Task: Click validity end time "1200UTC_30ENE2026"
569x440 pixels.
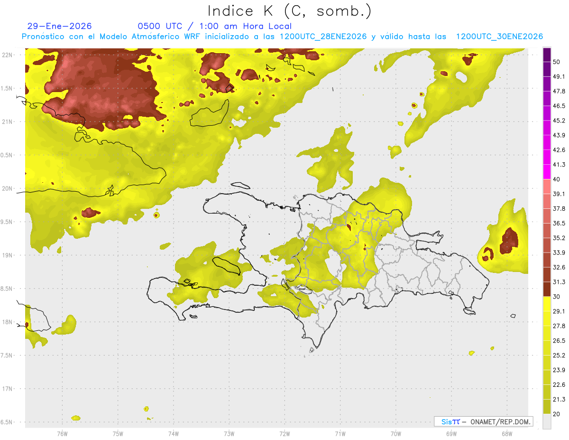Action: (499, 37)
